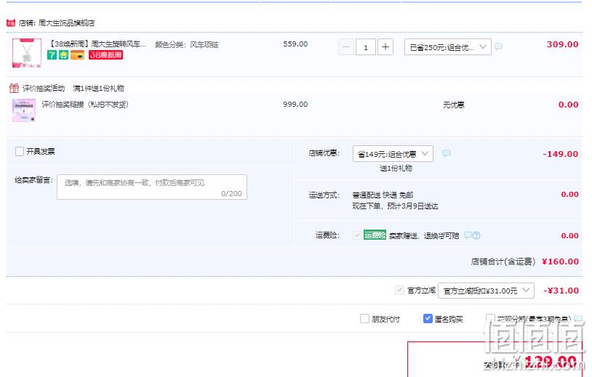592x377 pixels.
Task: Decrease quantity with the minus button
Action: tap(346, 47)
